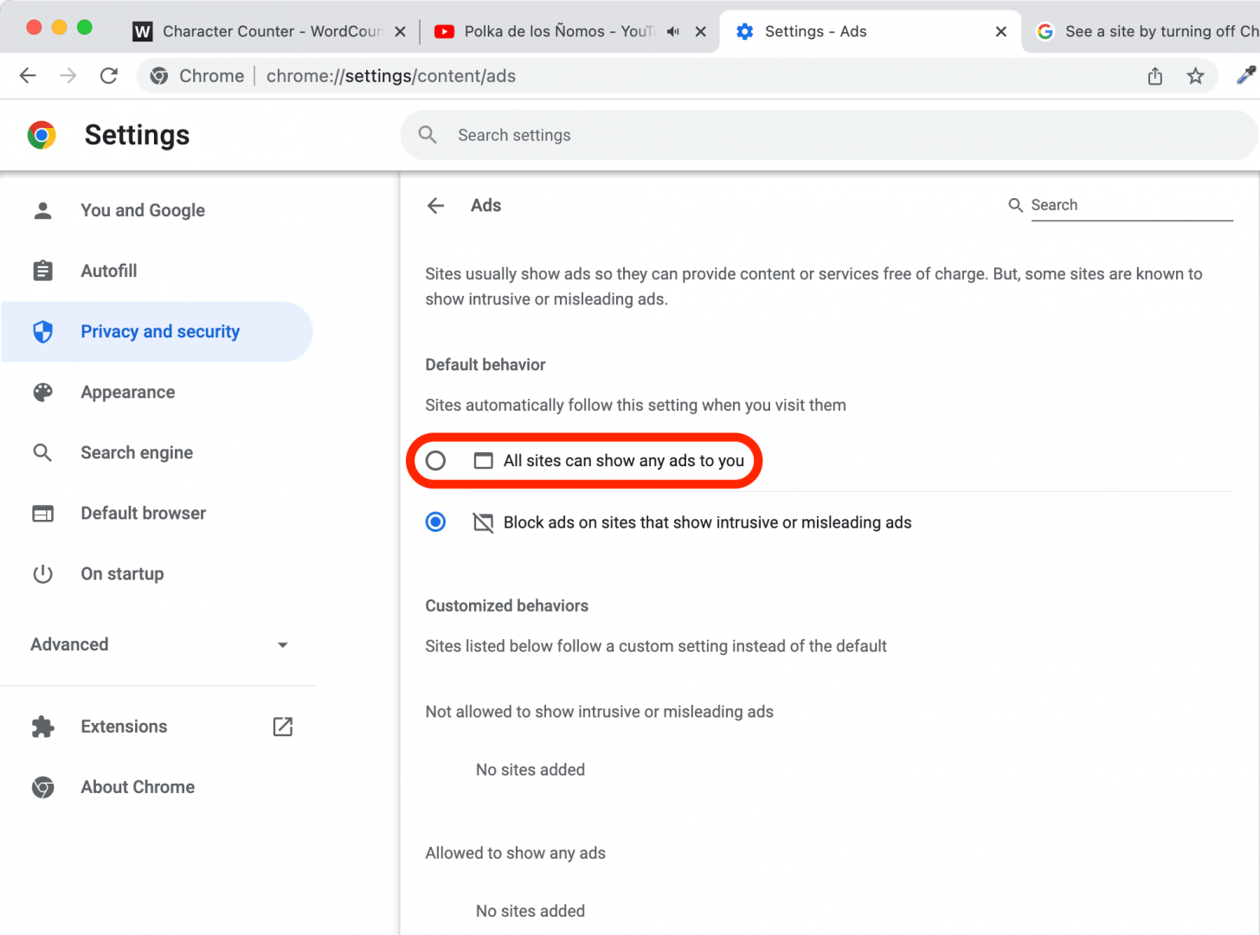
Task: Open Extensions via the puzzle piece icon
Action: [x=42, y=727]
